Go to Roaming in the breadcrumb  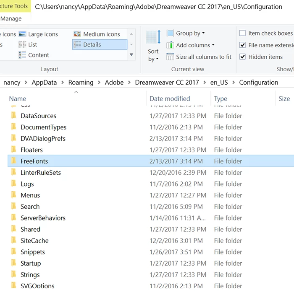tap(81, 83)
